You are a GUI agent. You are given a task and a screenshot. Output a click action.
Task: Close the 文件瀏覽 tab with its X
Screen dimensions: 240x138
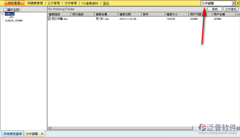(42, 134)
